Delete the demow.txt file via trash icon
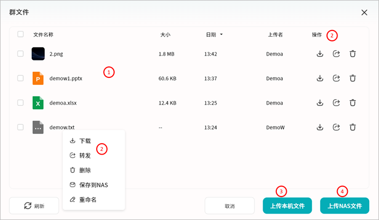The width and height of the screenshot is (379, 220). click(x=353, y=127)
